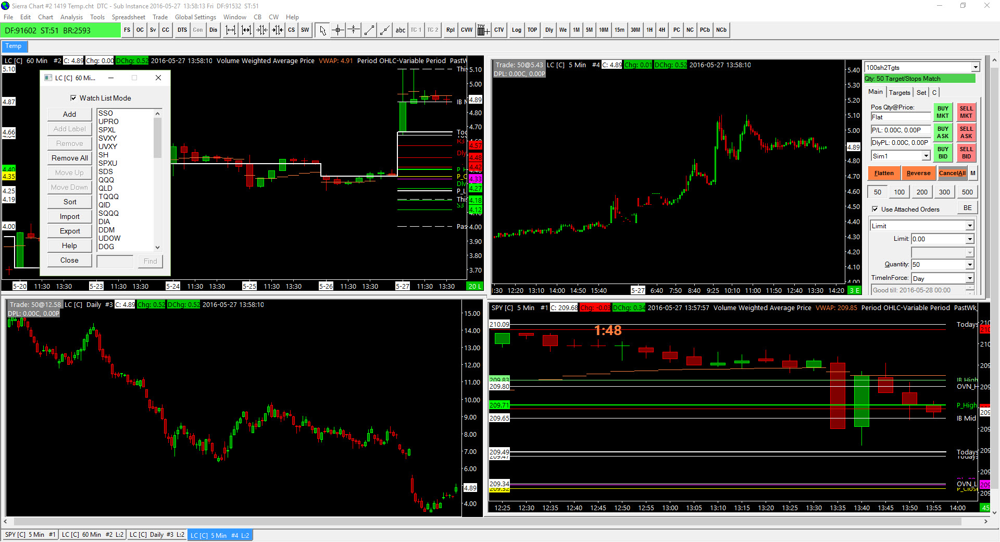Switch chart to 1H timeframe
The height and width of the screenshot is (542, 1000).
pyautogui.click(x=649, y=30)
